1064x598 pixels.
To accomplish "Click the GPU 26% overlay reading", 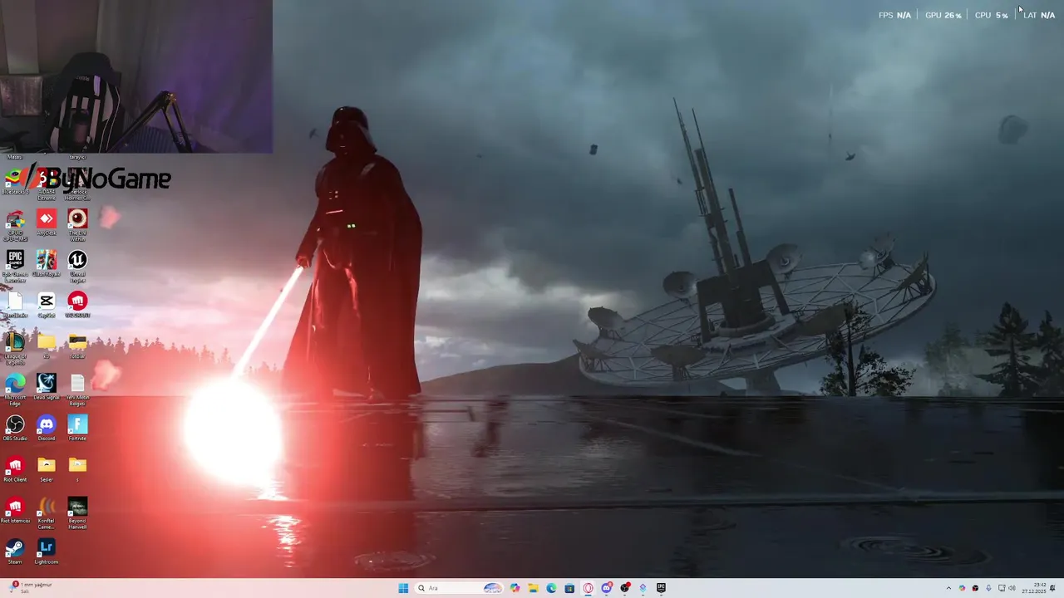I will (943, 15).
